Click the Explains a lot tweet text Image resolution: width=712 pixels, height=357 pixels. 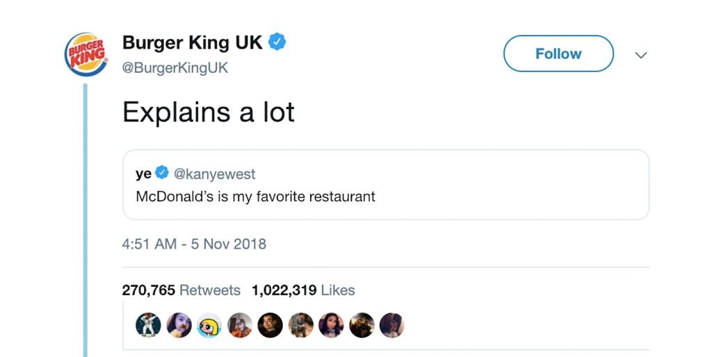tap(209, 112)
